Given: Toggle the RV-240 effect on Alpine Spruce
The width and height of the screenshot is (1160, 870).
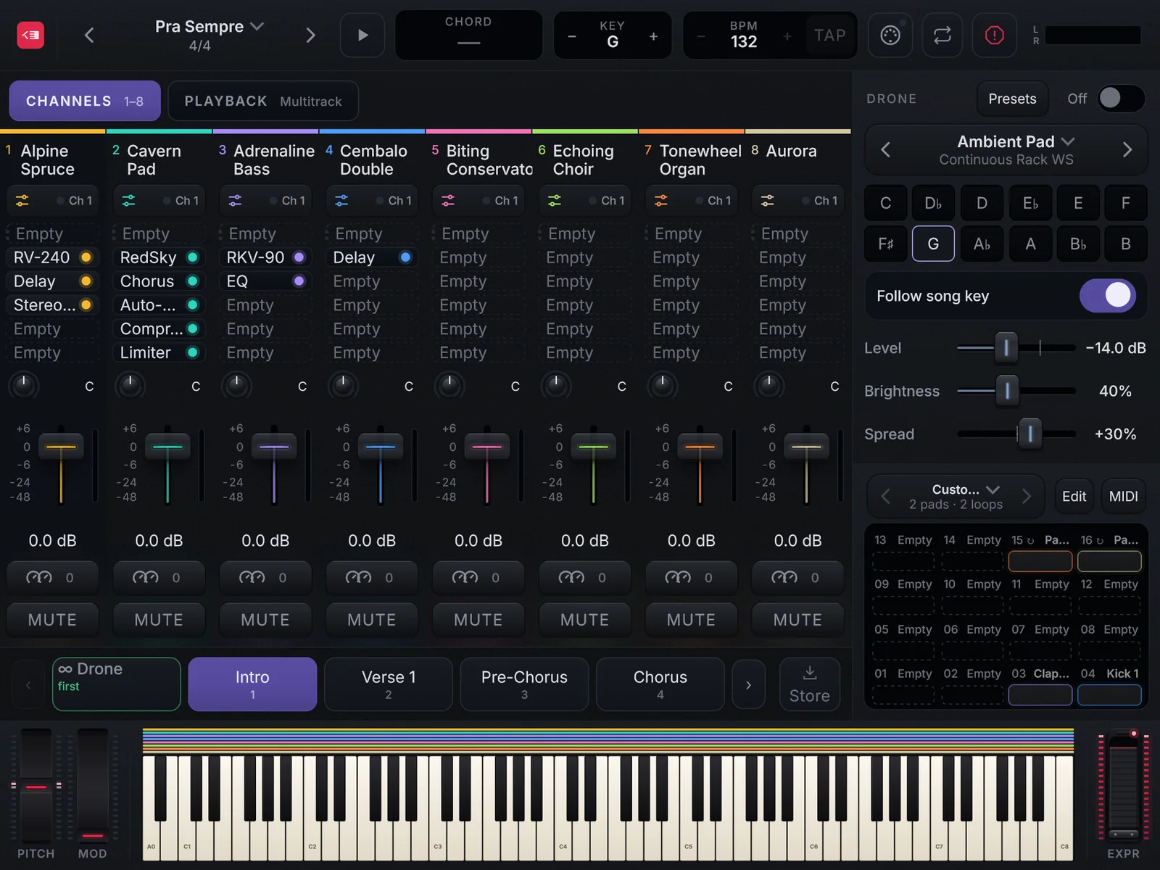Looking at the screenshot, I should [86, 257].
